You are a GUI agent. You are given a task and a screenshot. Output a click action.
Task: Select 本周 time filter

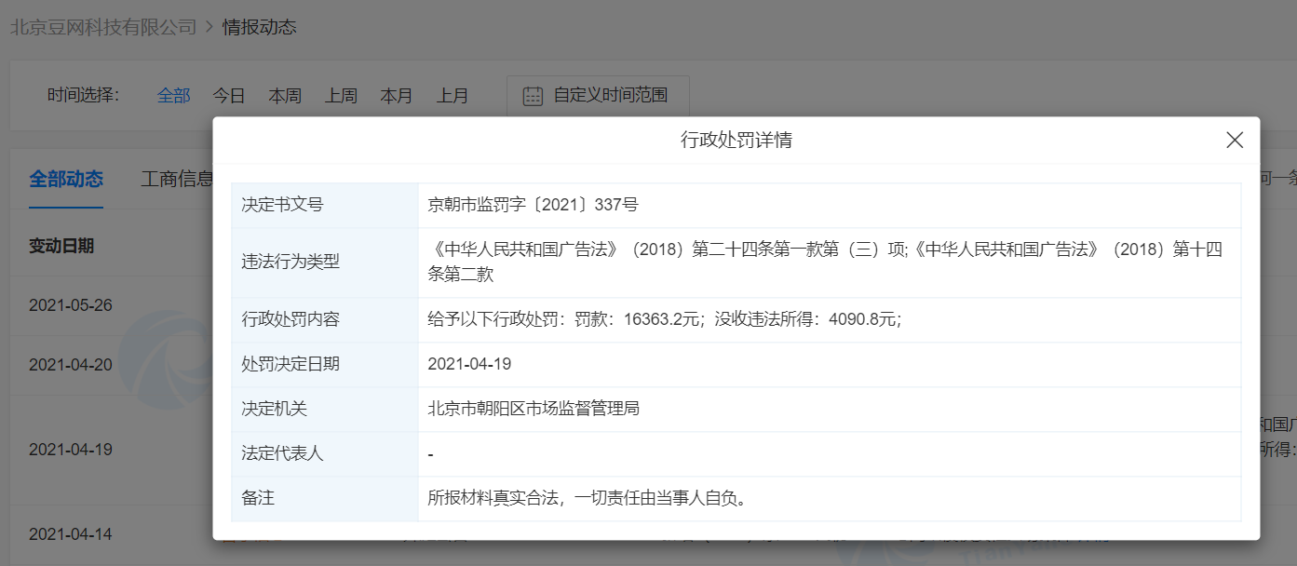pyautogui.click(x=285, y=96)
